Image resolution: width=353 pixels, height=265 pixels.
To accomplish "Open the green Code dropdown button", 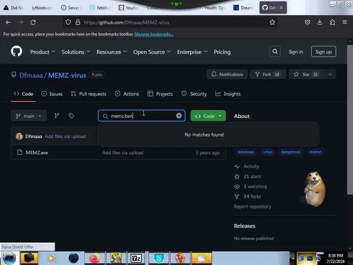I will coord(208,116).
